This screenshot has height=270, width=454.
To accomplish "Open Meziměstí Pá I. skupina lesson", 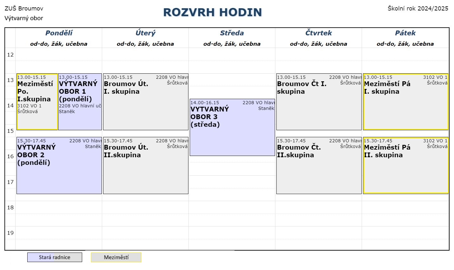I will click(405, 102).
